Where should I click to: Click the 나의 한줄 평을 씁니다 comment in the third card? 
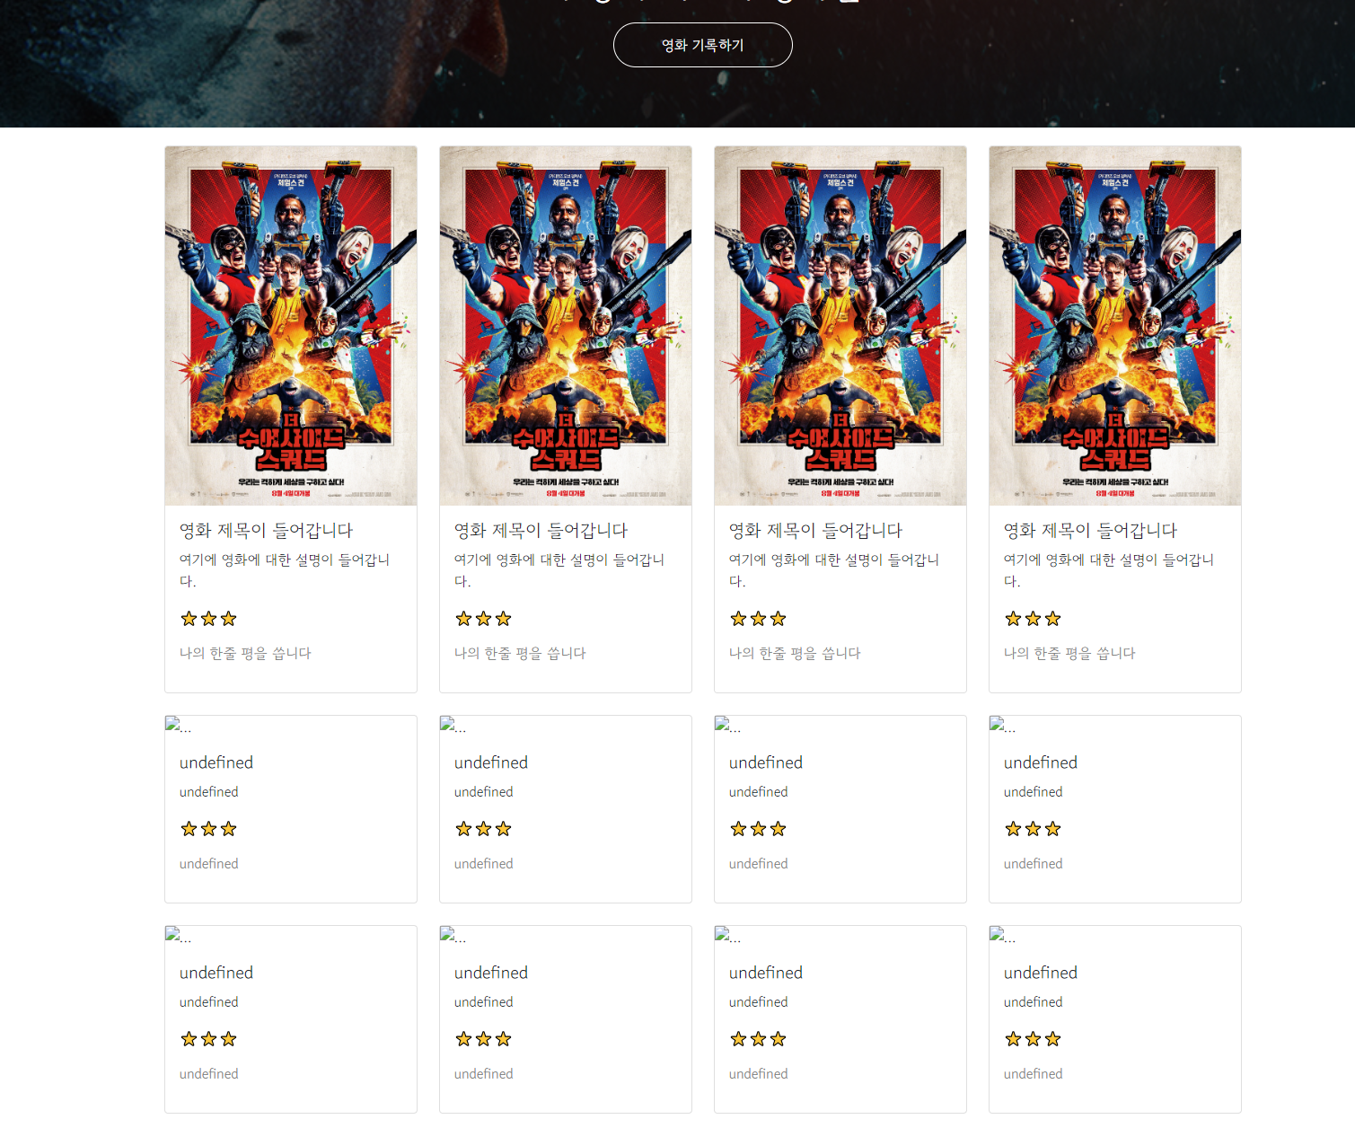click(x=795, y=654)
